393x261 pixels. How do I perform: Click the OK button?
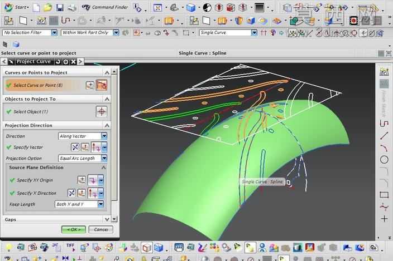pos(74,229)
